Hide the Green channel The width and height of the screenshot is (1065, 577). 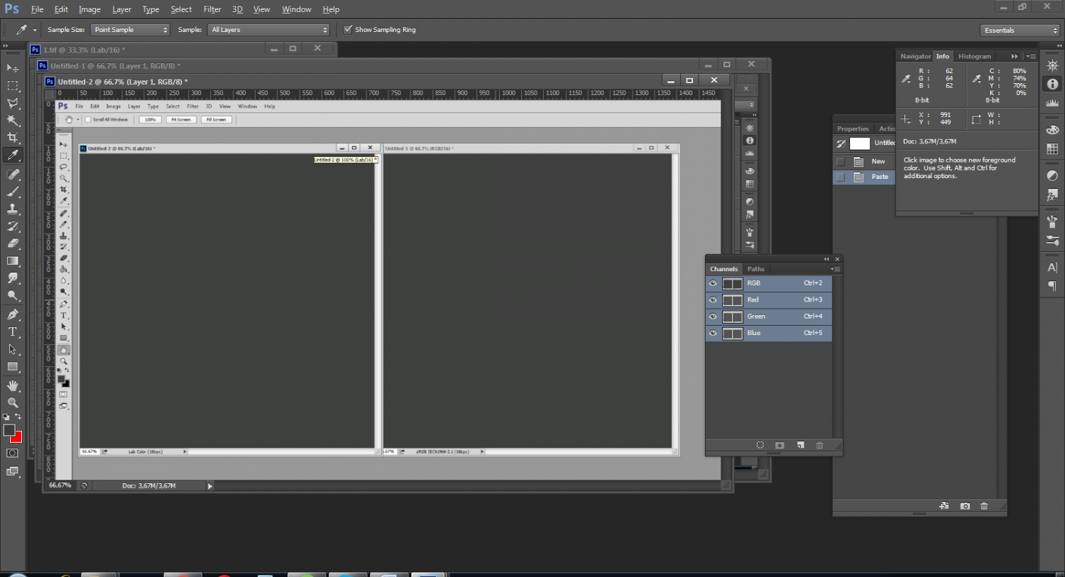(x=713, y=317)
